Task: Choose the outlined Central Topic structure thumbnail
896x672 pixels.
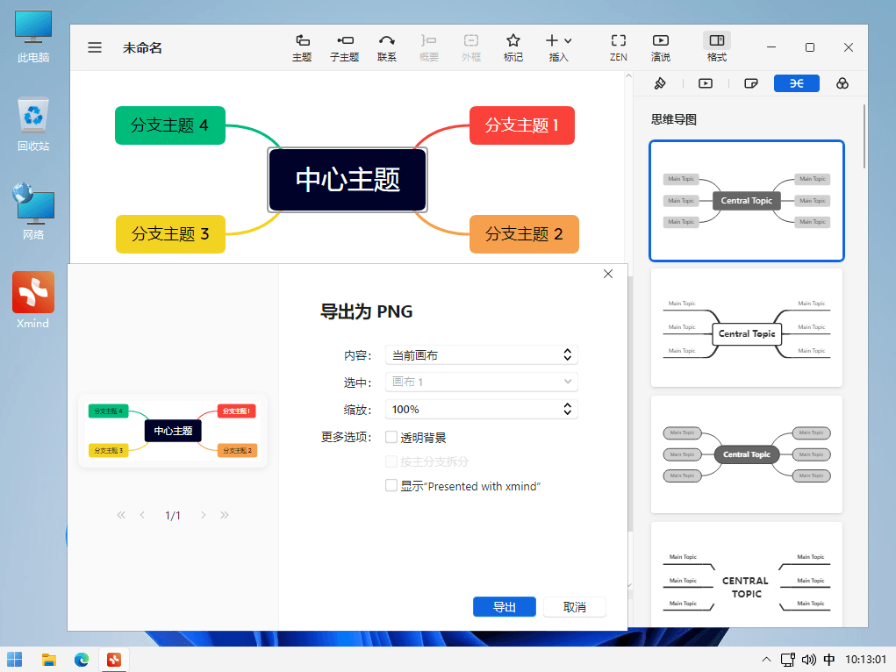Action: [x=747, y=327]
